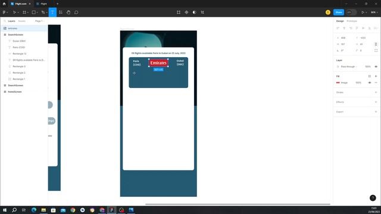
Task: Select the Hand tool
Action: [x=68, y=12]
